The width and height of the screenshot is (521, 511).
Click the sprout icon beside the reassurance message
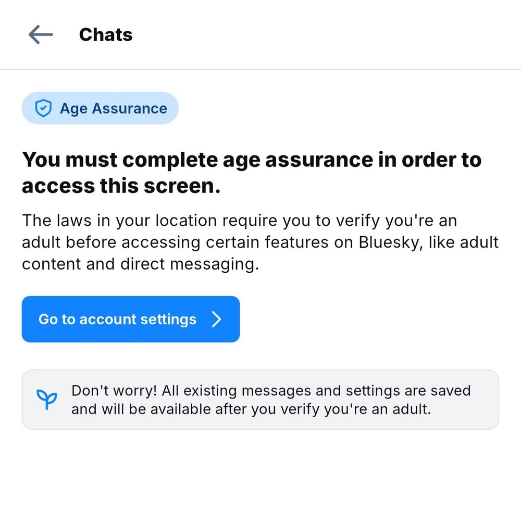(47, 399)
